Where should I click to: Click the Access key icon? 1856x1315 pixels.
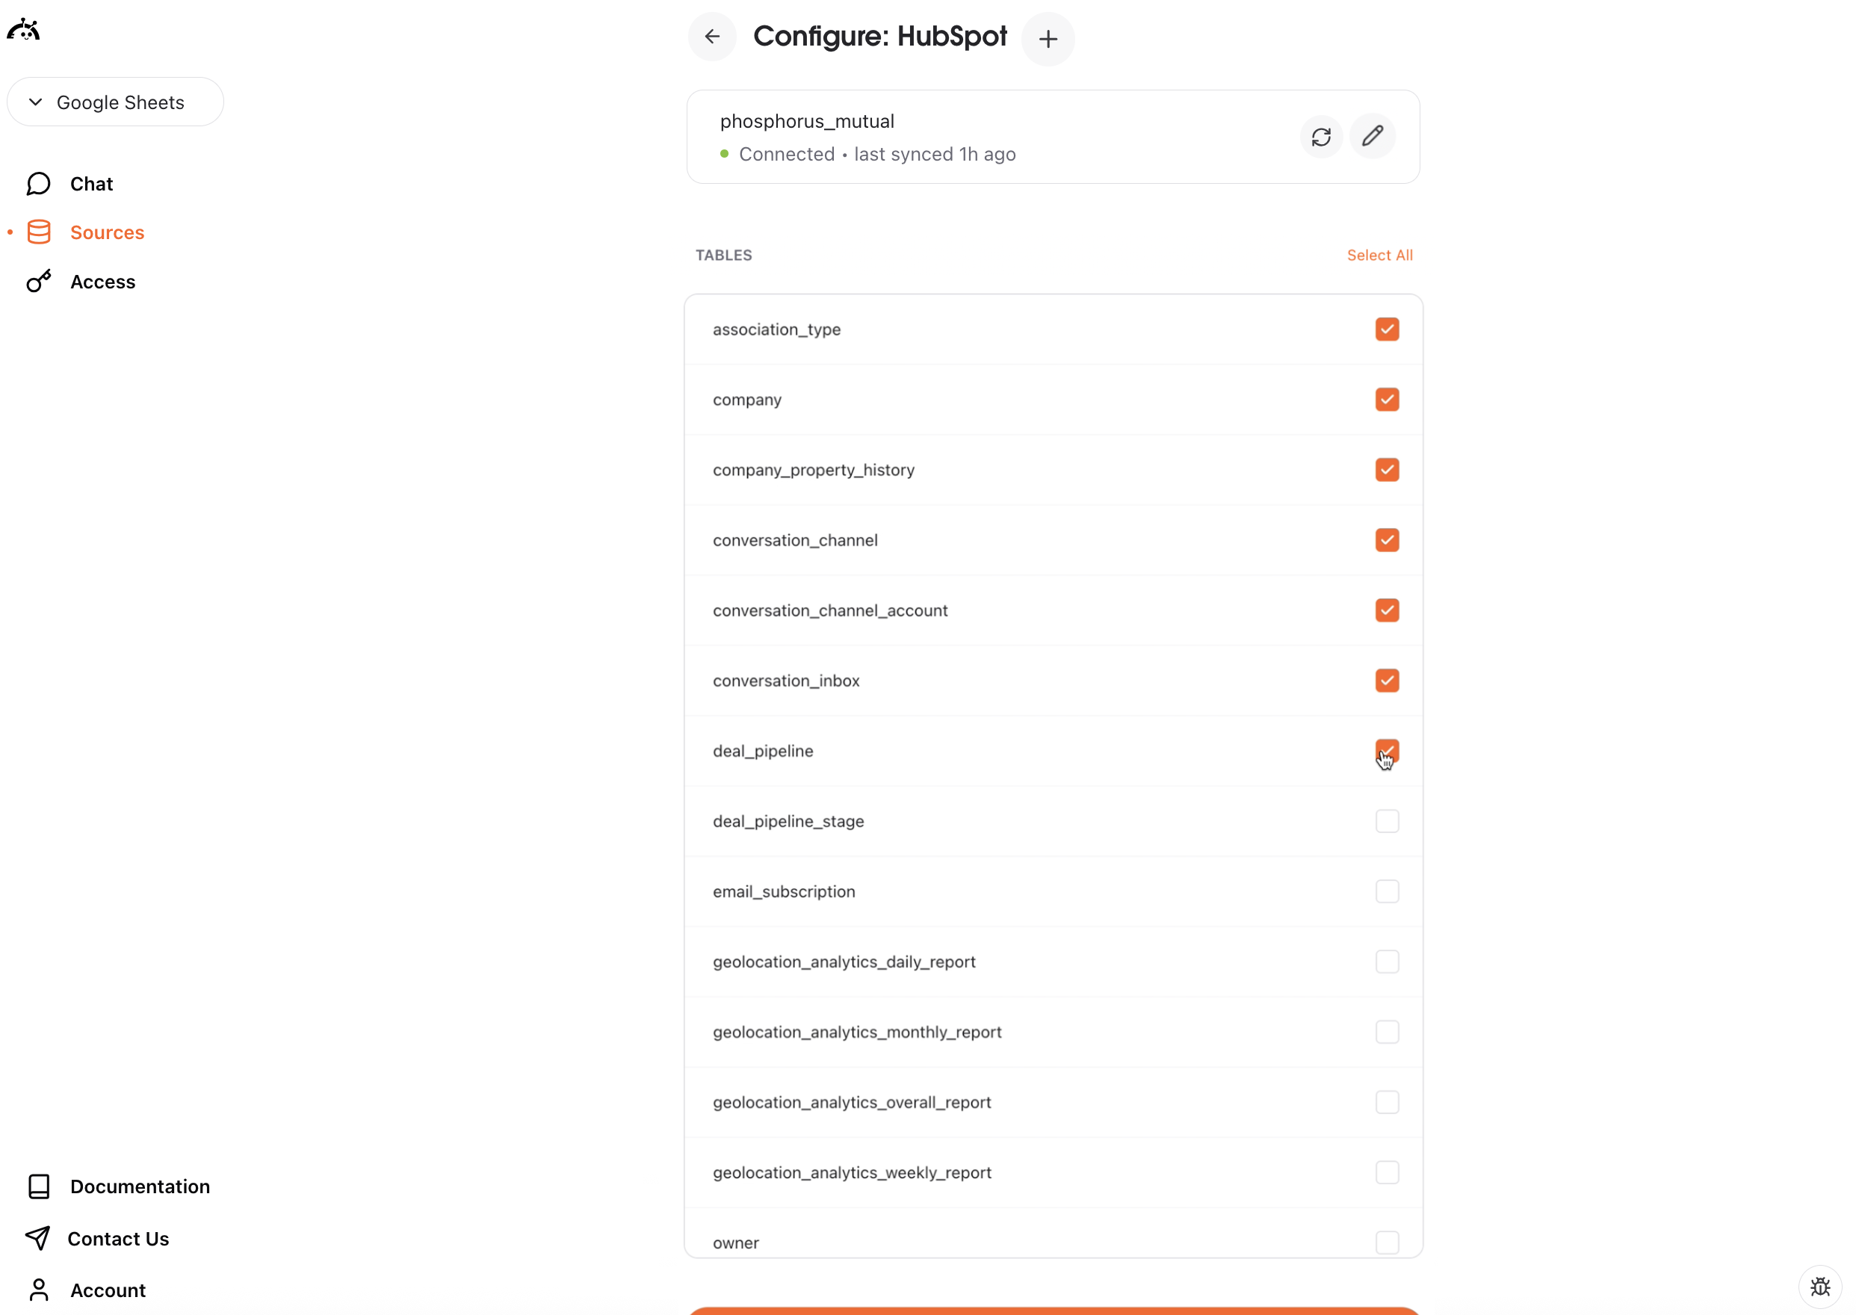tap(39, 282)
